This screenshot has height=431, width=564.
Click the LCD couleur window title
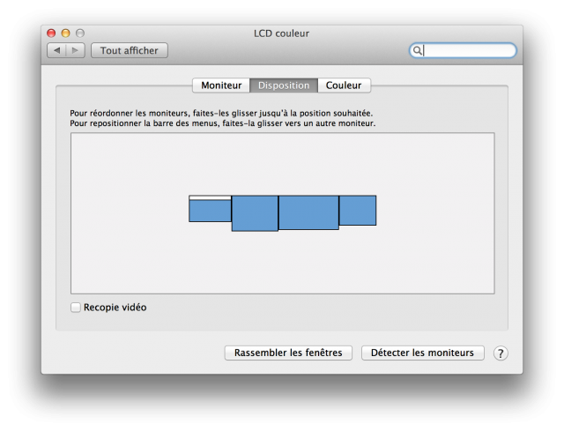[x=282, y=33]
